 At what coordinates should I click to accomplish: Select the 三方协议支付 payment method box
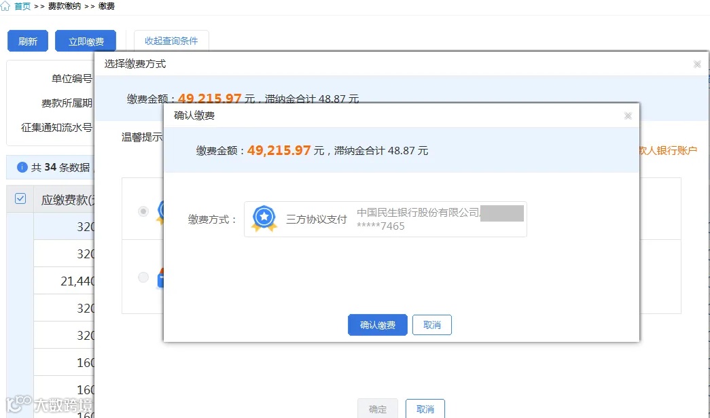pos(385,219)
